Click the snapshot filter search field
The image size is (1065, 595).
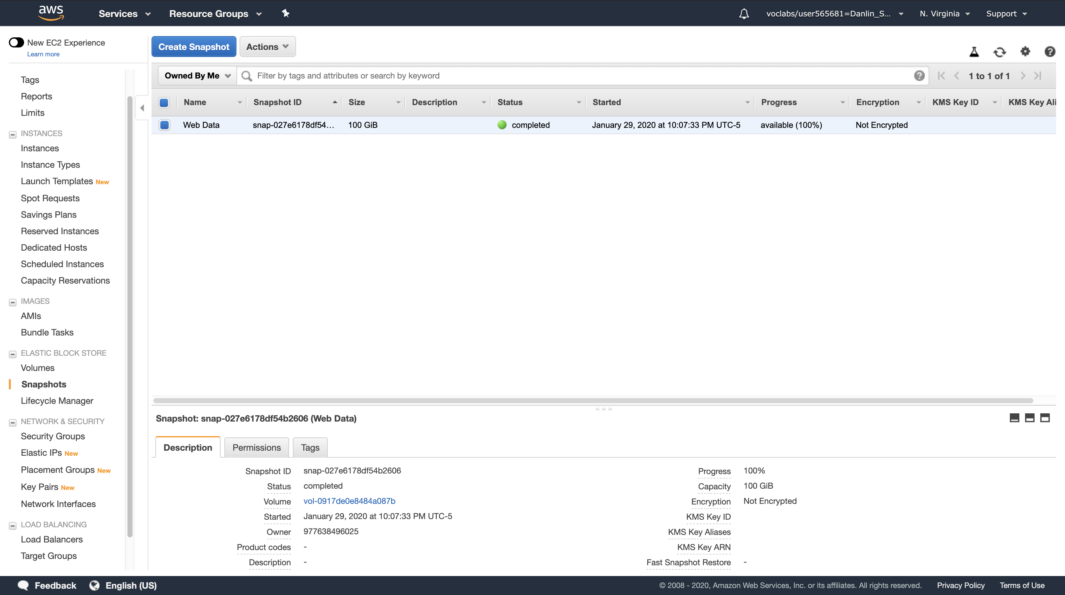(579, 76)
